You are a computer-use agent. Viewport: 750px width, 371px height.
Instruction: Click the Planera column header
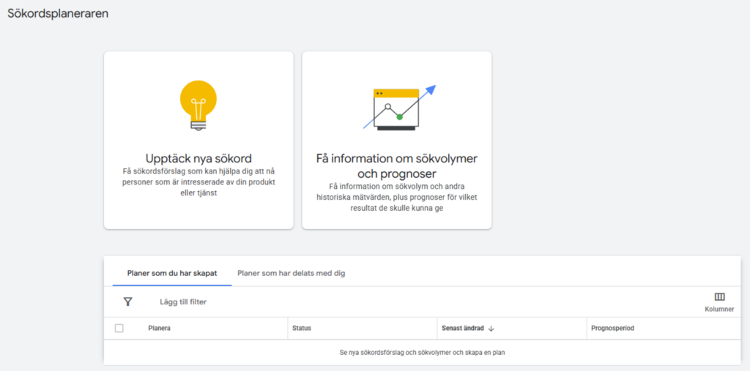(x=159, y=329)
